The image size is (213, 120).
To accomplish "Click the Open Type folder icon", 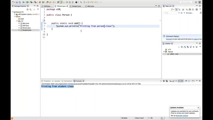I will click(x=47, y=2).
